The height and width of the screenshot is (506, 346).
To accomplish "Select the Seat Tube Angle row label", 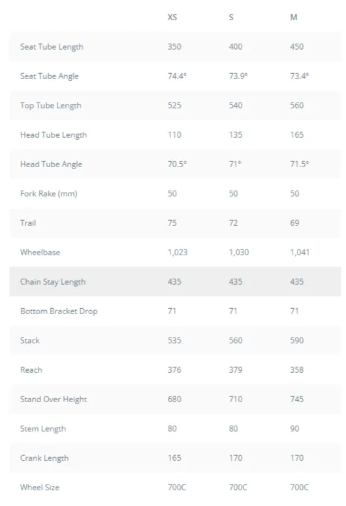I will tap(50, 76).
